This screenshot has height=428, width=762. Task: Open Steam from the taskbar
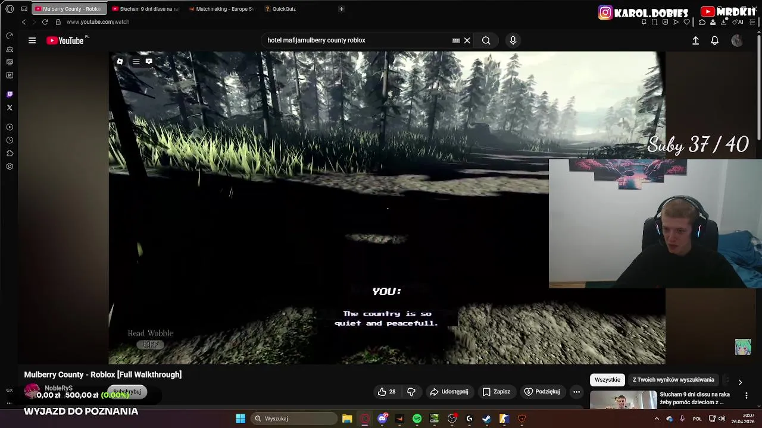click(486, 418)
